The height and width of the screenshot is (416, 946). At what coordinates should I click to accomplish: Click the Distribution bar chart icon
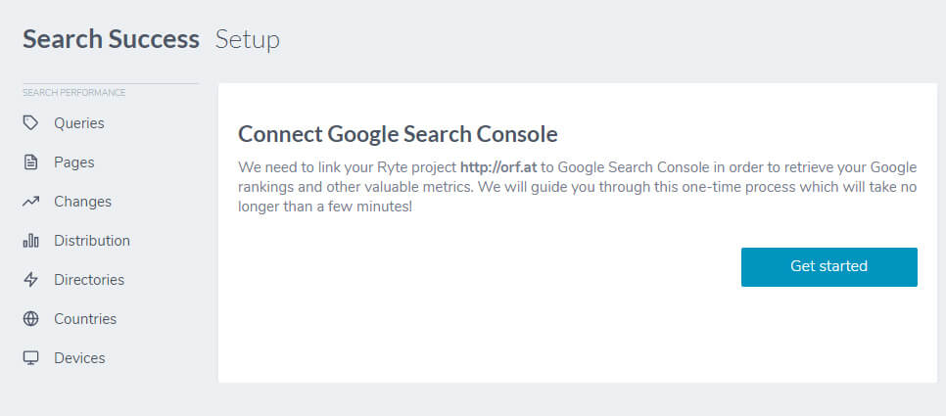point(30,241)
